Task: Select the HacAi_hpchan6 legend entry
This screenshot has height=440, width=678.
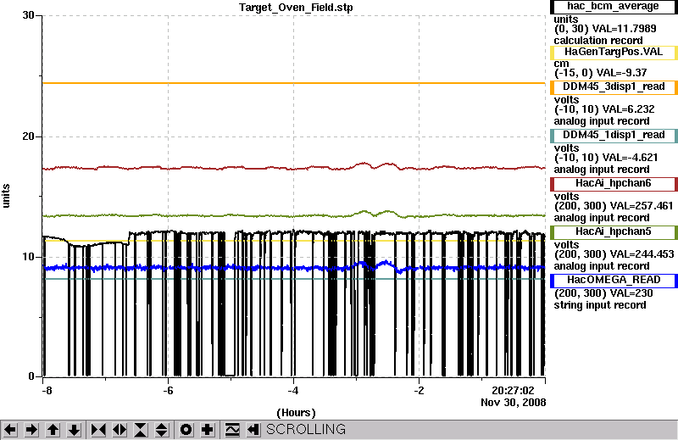Action: pyautogui.click(x=613, y=183)
